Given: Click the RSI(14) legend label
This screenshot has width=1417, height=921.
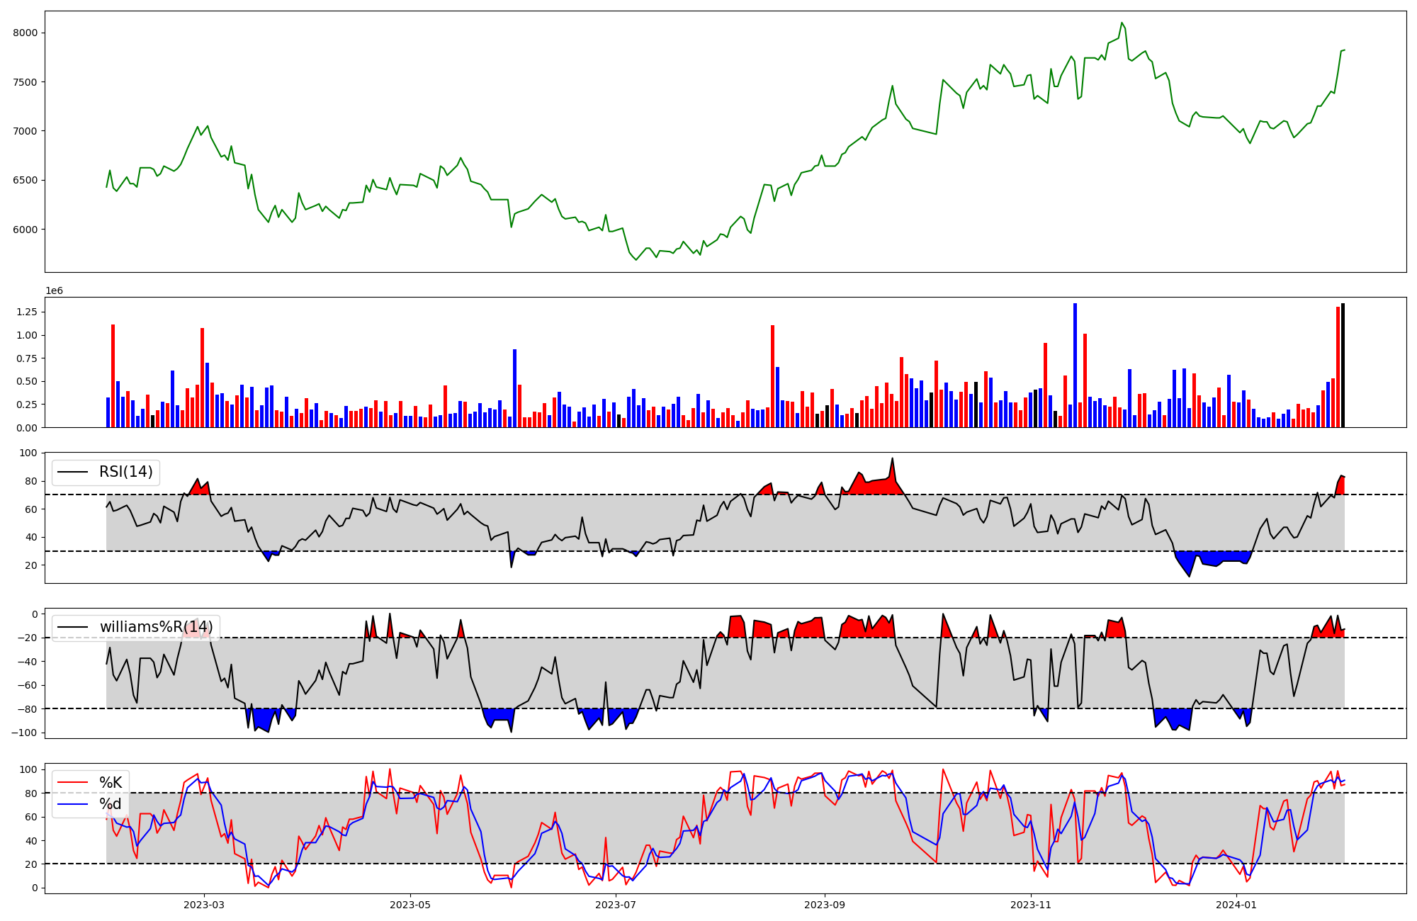Looking at the screenshot, I should click(x=125, y=472).
